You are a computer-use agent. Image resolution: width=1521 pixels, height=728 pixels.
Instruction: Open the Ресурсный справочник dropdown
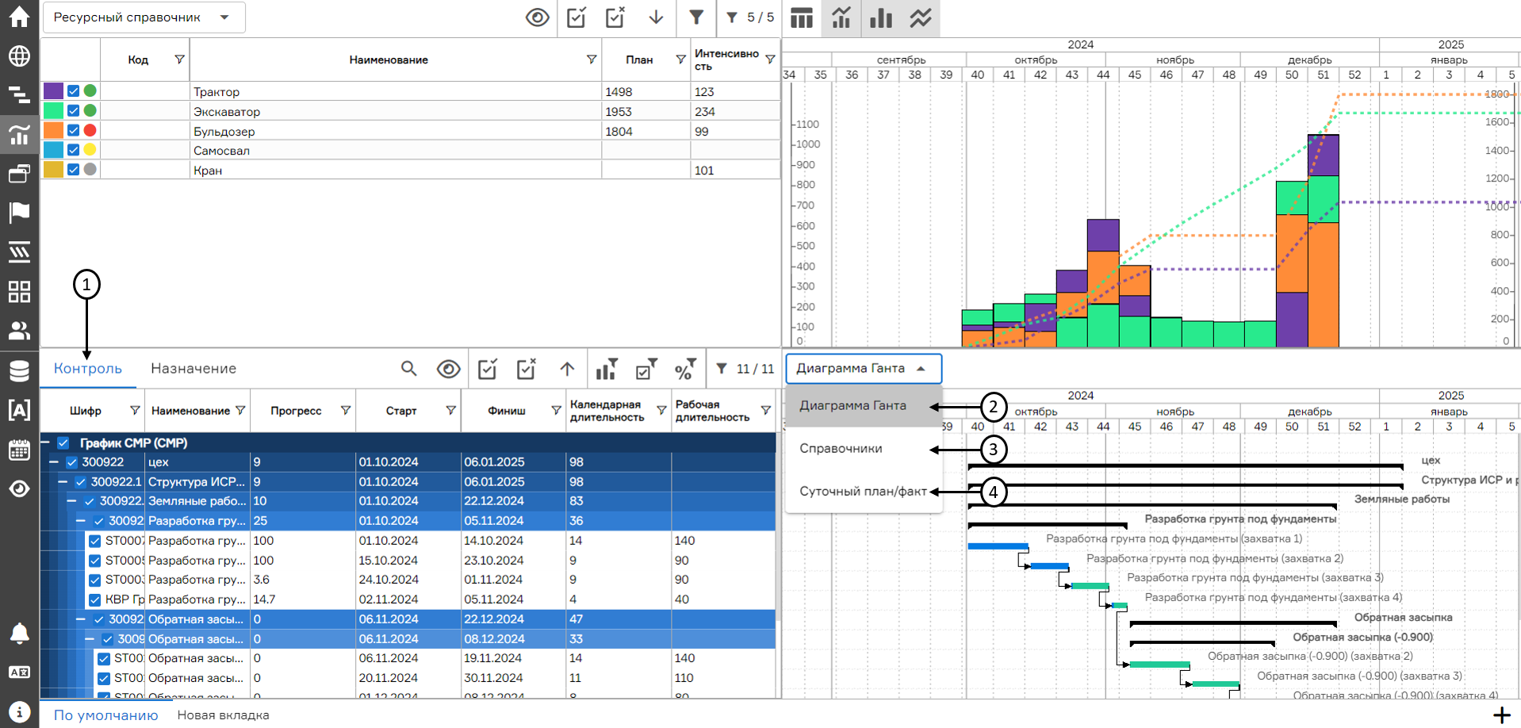click(x=144, y=17)
